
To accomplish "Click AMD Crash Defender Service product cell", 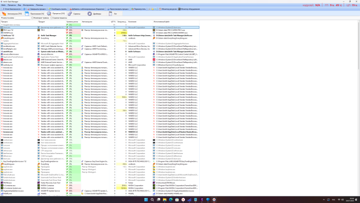I will coord(51,46).
